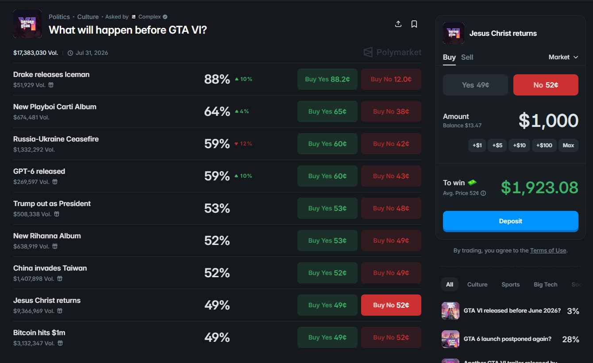Open GTA VI released before June 2026 thumbnail
The image size is (593, 363).
451,311
